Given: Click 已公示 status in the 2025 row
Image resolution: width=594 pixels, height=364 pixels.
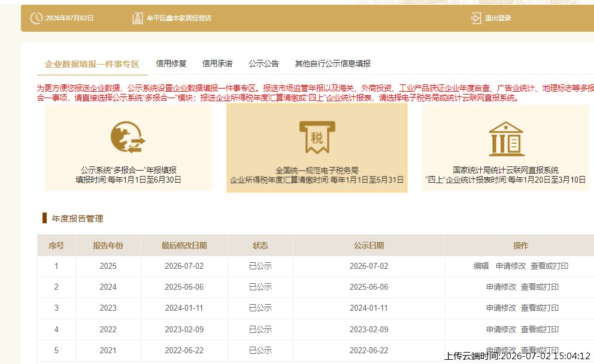Looking at the screenshot, I should click(x=260, y=266).
